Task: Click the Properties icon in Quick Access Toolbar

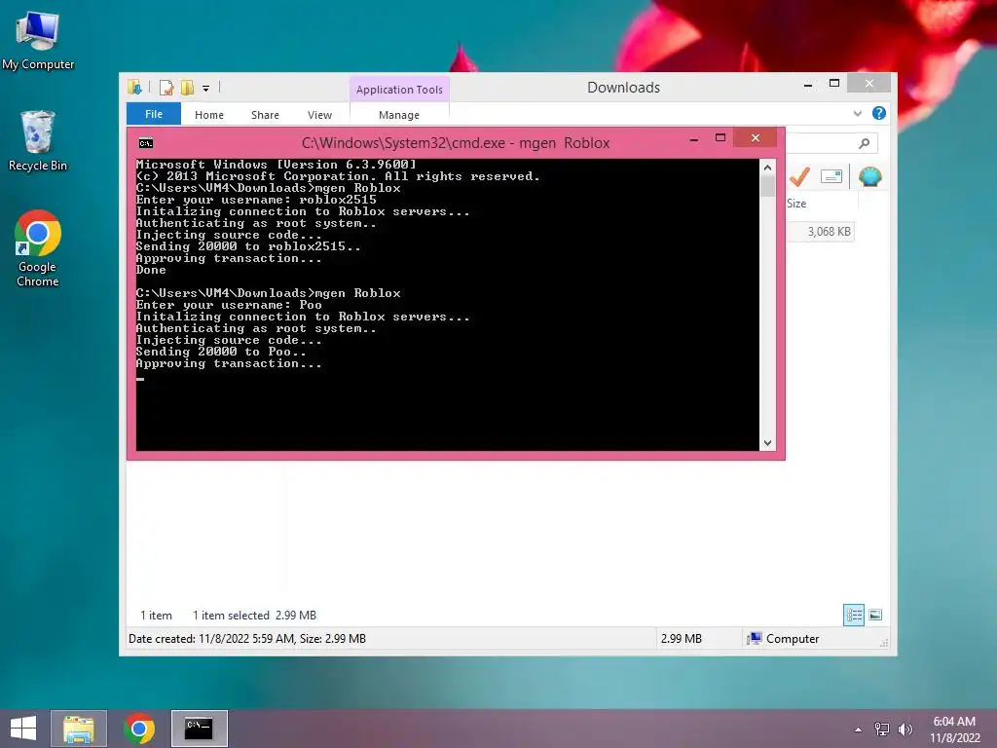Action: tap(166, 88)
